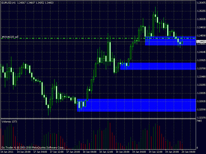Click the price scale label 1.35035
206x154 pixels.
coord(201,19)
